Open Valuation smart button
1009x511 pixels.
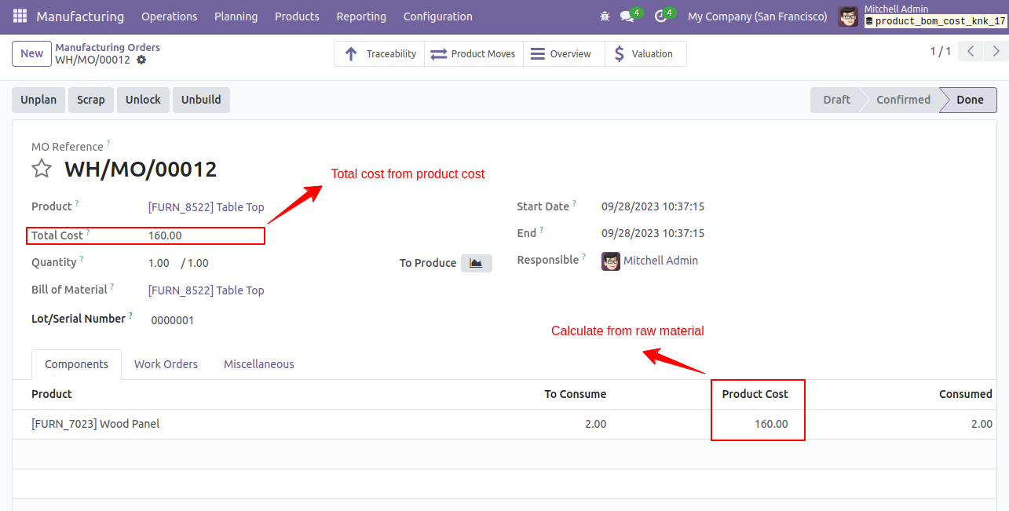[645, 54]
